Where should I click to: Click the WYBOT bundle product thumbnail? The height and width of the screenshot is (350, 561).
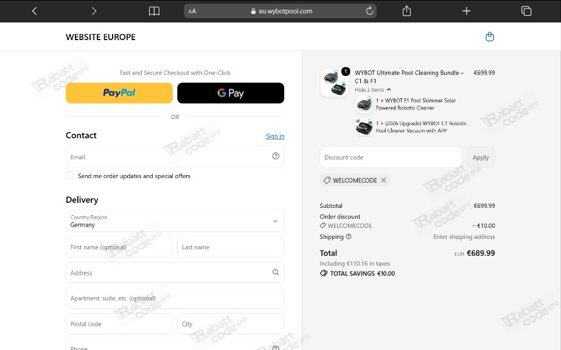[334, 83]
